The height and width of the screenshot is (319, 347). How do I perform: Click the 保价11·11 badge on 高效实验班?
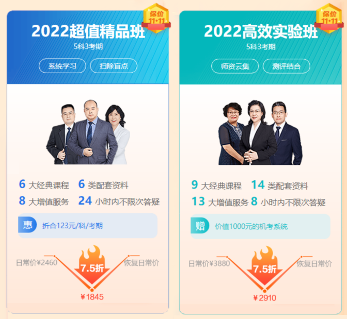(329, 19)
